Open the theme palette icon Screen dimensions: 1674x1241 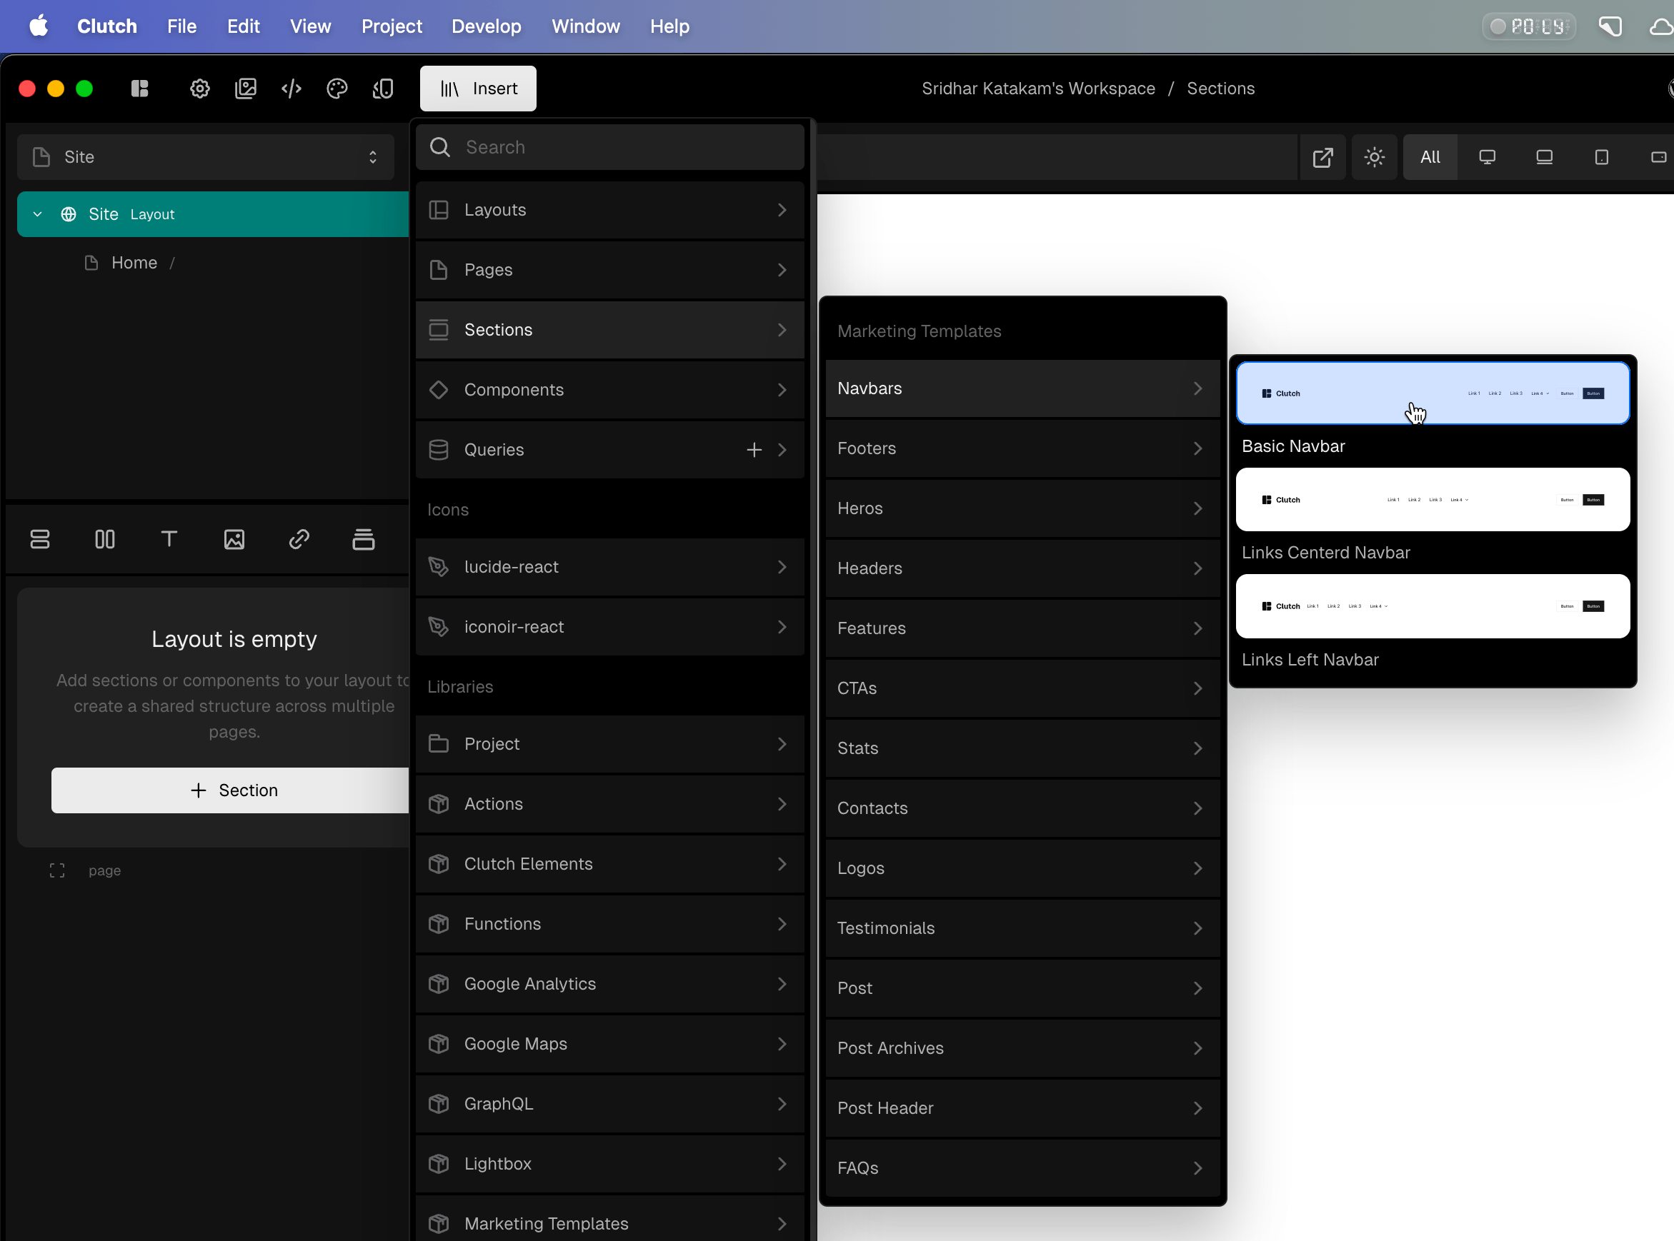click(337, 89)
